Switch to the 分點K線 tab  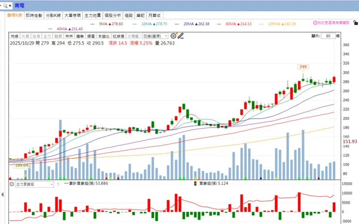pyautogui.click(x=53, y=16)
